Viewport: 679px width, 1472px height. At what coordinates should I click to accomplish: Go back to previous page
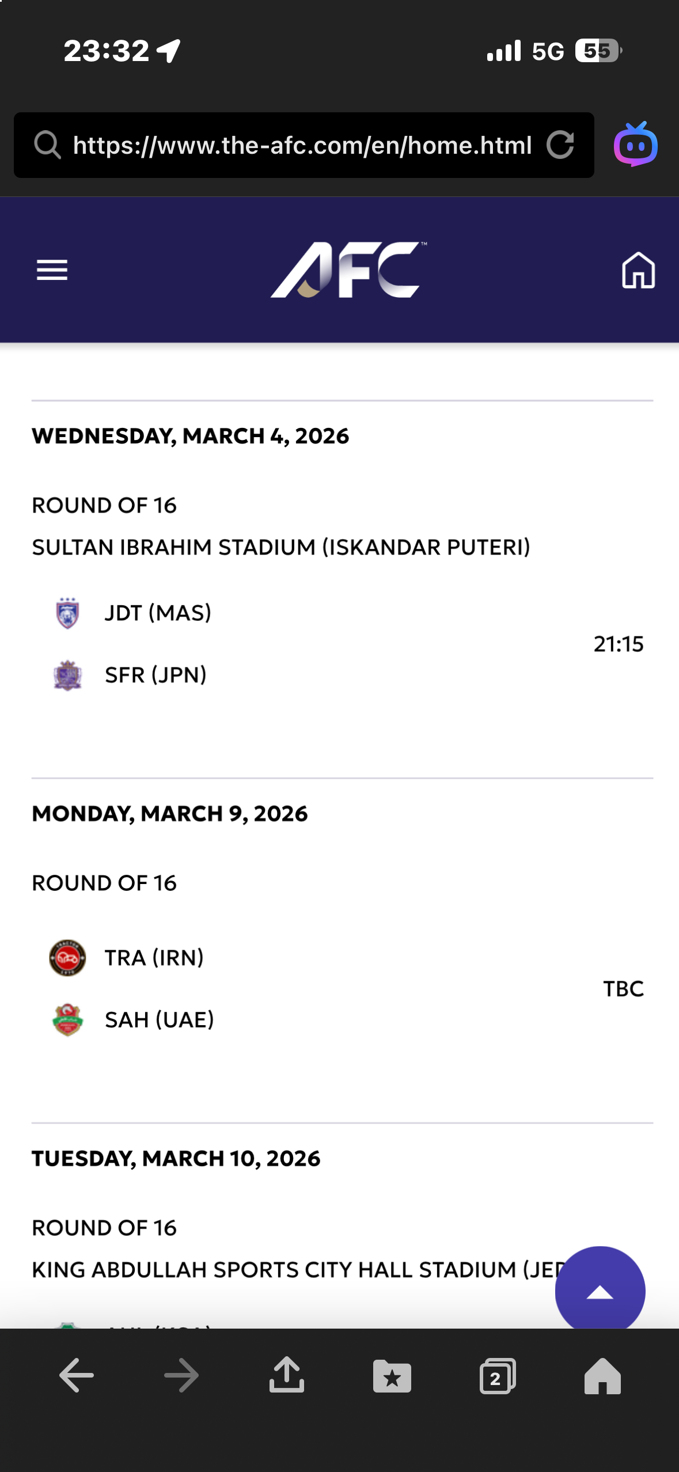[77, 1375]
